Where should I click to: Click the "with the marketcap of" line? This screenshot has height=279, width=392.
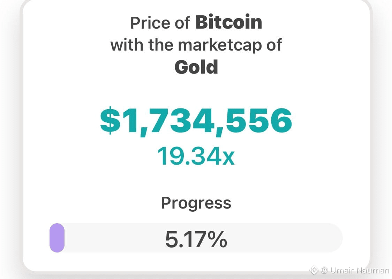click(x=196, y=45)
